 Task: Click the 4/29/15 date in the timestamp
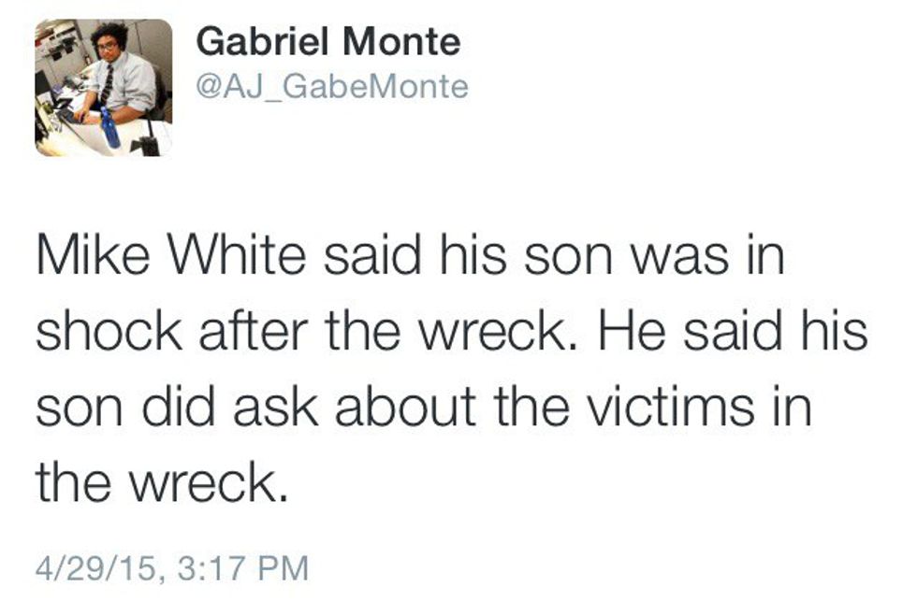click(93, 565)
